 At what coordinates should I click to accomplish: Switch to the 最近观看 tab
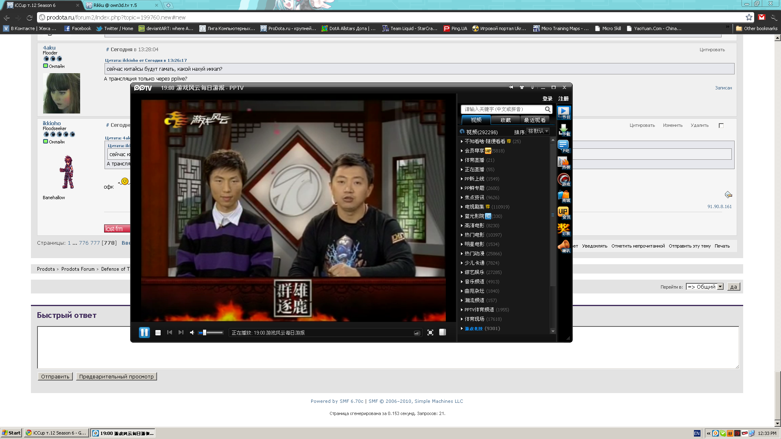click(x=534, y=120)
